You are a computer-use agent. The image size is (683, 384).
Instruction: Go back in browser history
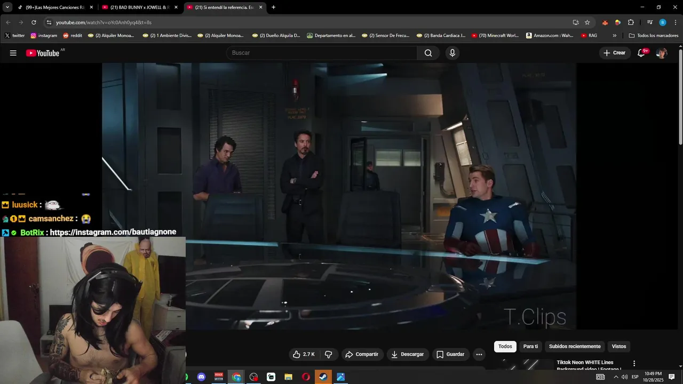click(x=8, y=22)
